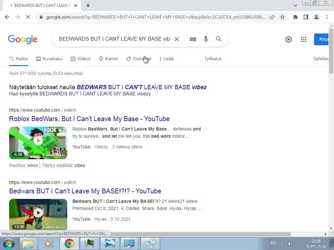Click the blue Kirjaudu sign-in button

coord(321,39)
